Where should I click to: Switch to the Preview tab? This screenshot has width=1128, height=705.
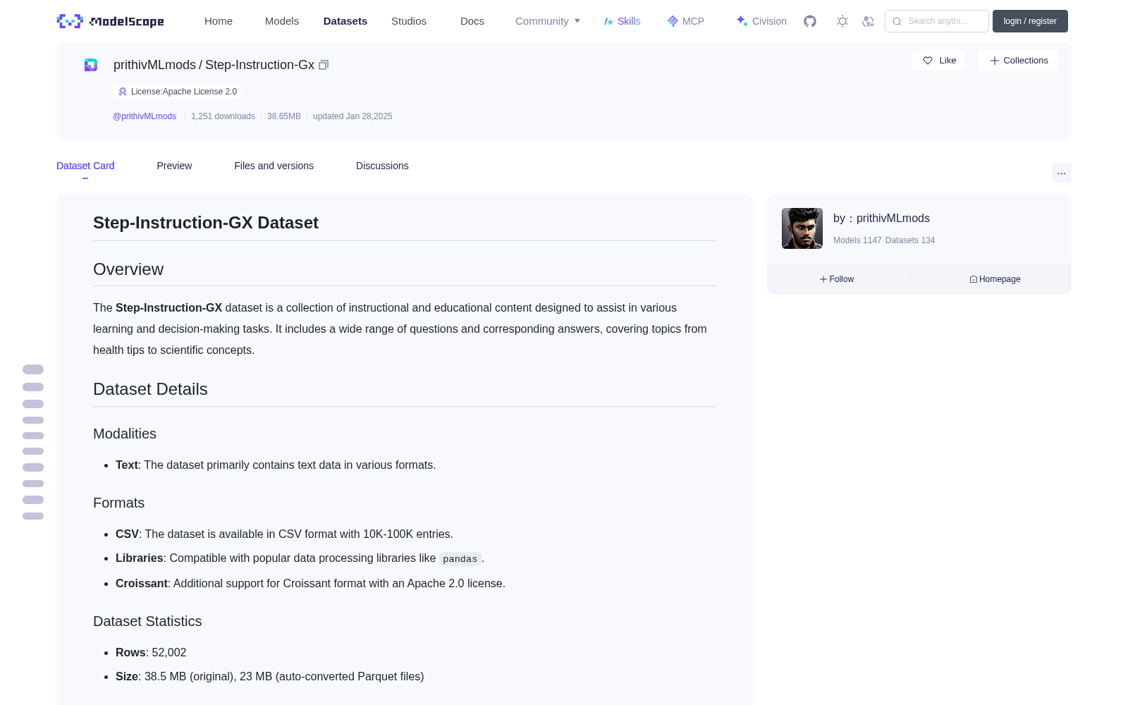174,166
